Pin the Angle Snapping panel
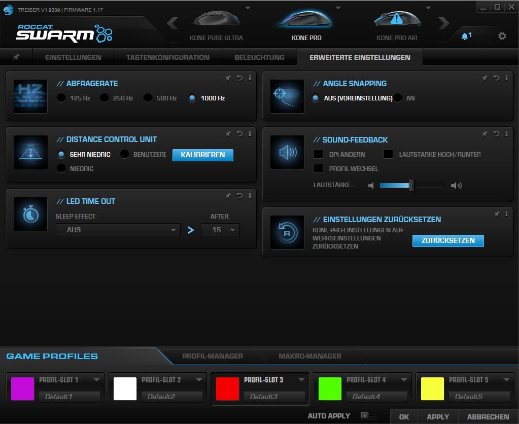 tap(485, 78)
